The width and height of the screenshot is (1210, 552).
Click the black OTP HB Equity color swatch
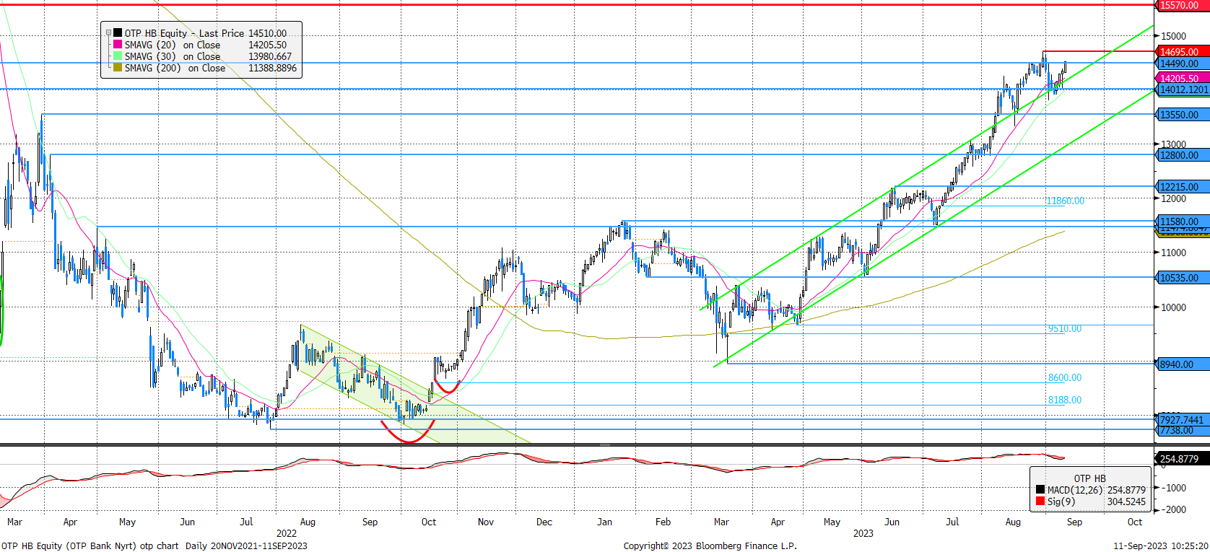tap(118, 33)
